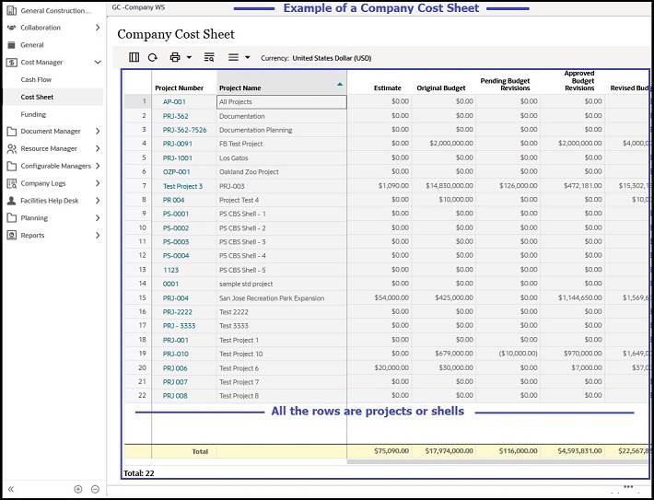Select the $14,830,000.00 Original Budget cell
This screenshot has width=654, height=500.
click(x=444, y=186)
